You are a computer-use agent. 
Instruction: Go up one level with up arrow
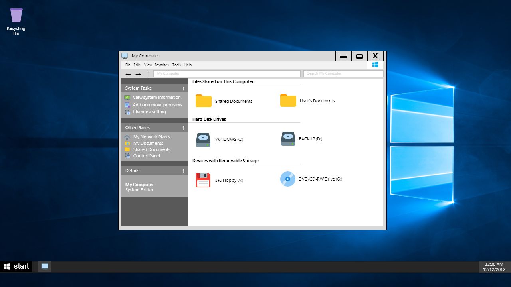pos(149,74)
